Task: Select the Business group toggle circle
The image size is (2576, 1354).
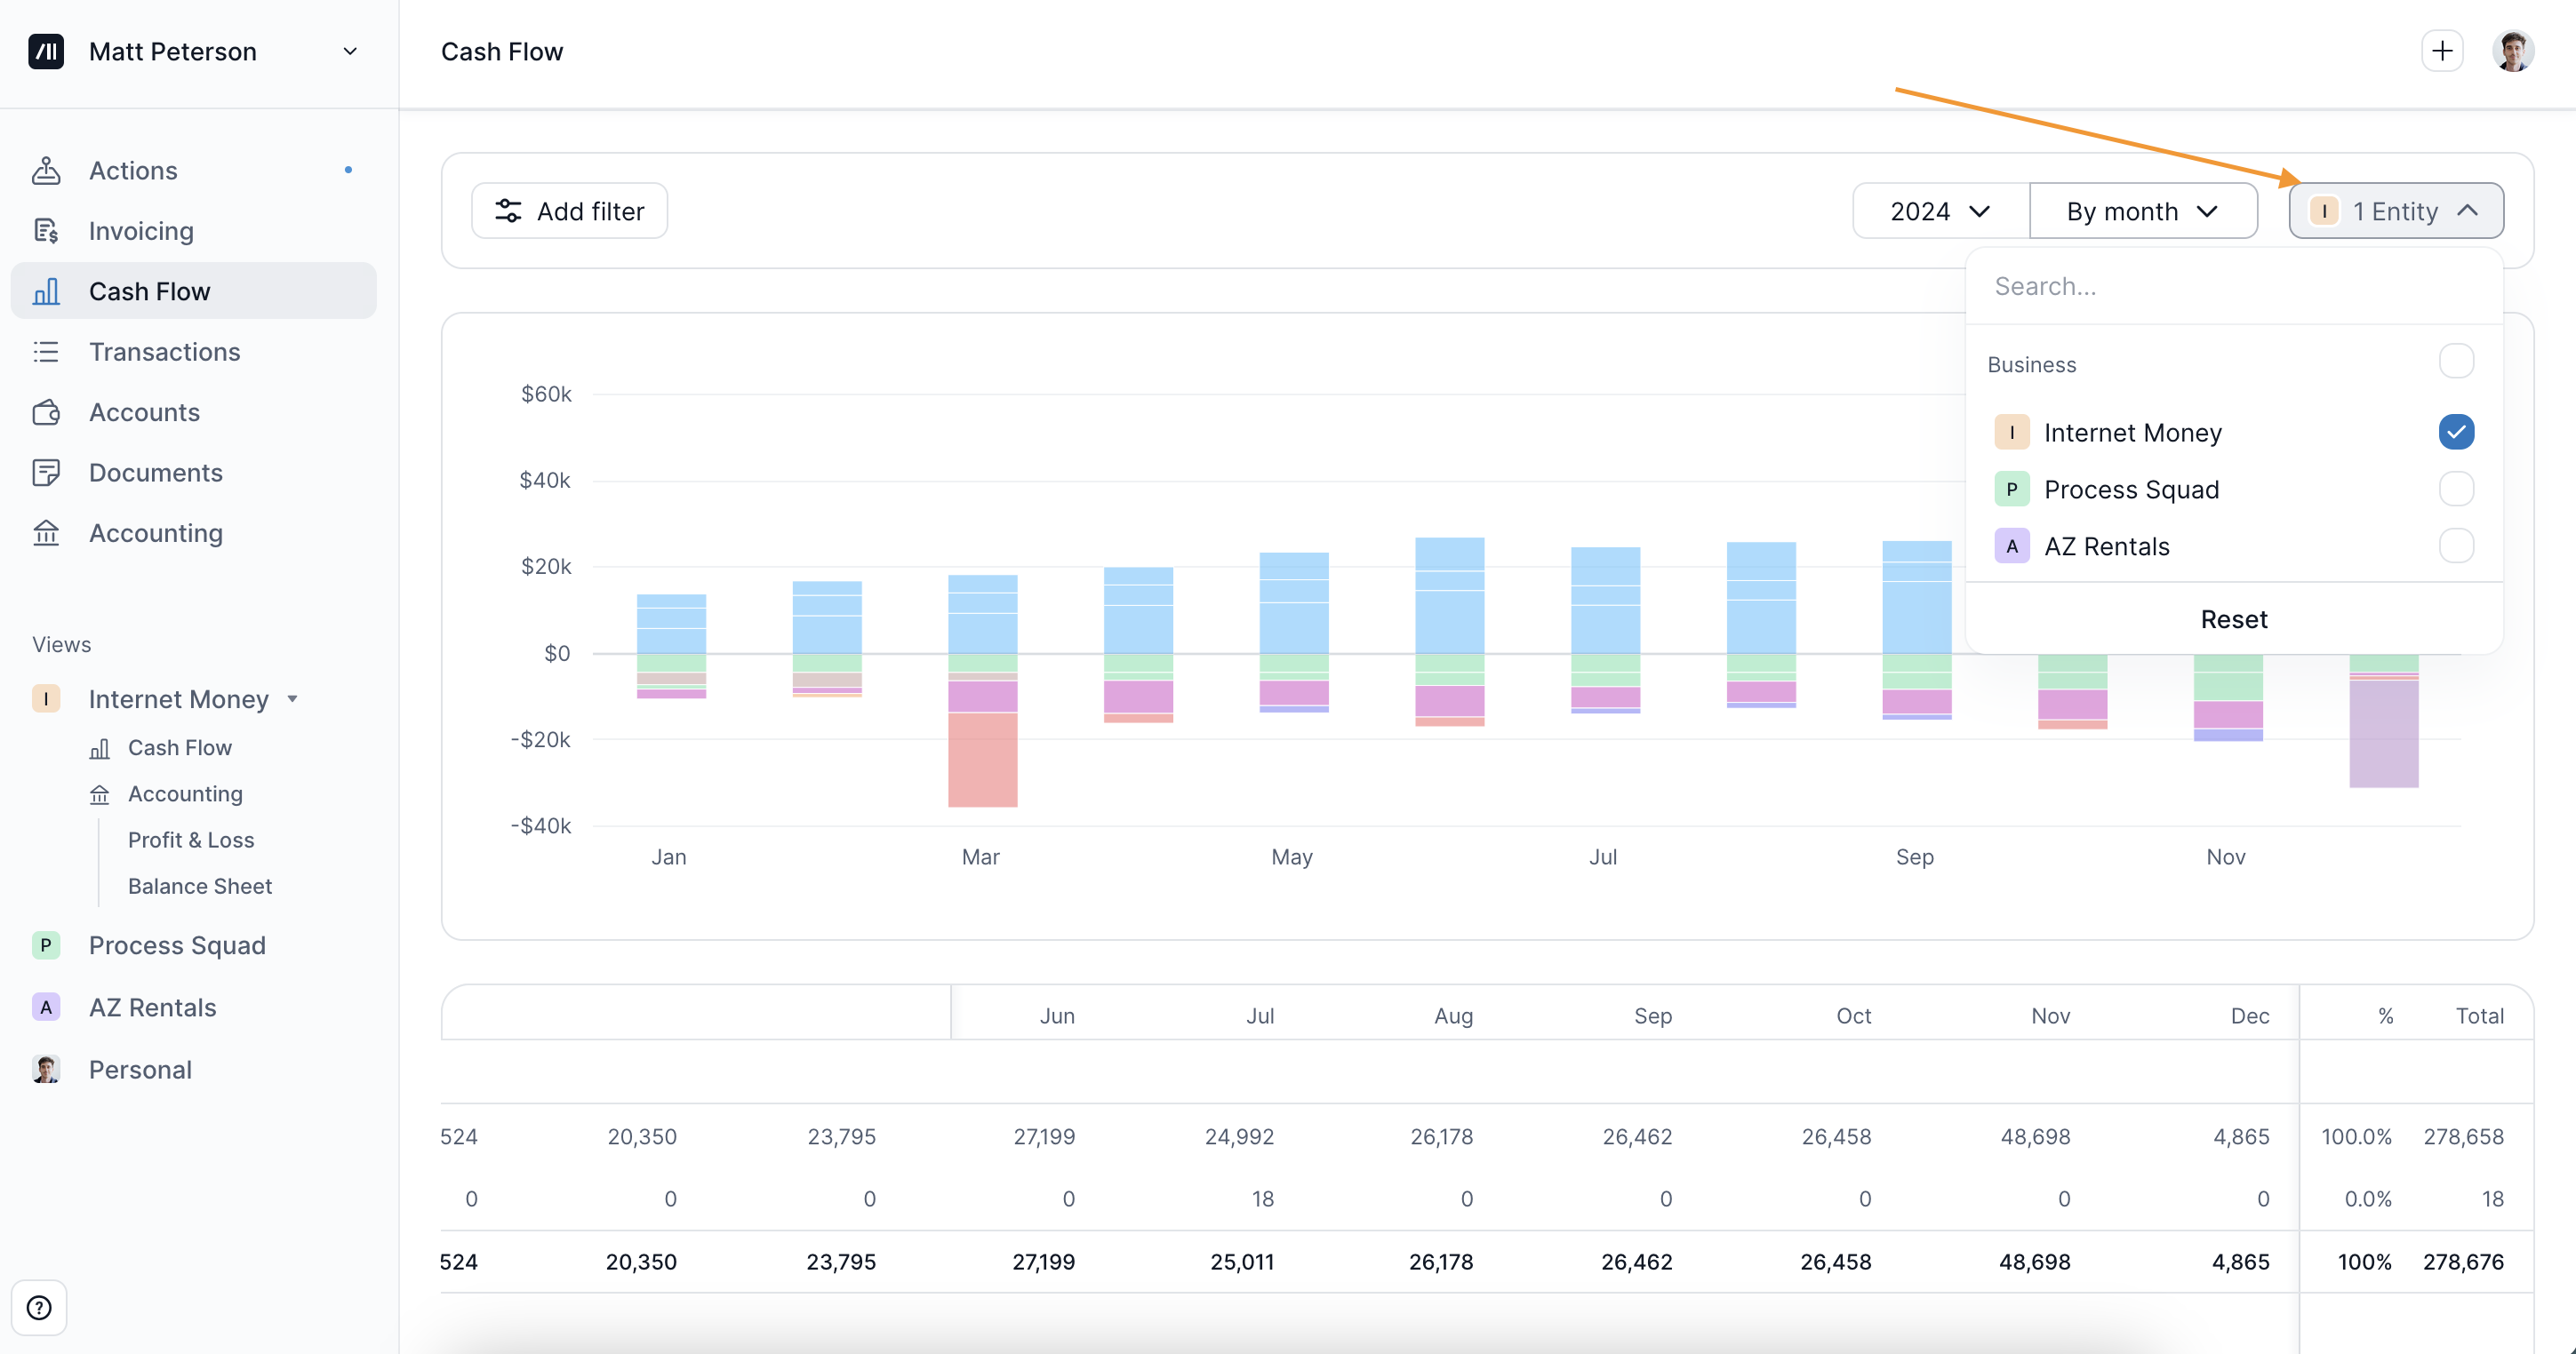Action: click(2457, 361)
